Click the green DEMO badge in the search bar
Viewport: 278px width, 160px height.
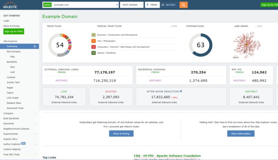pos(47,5)
